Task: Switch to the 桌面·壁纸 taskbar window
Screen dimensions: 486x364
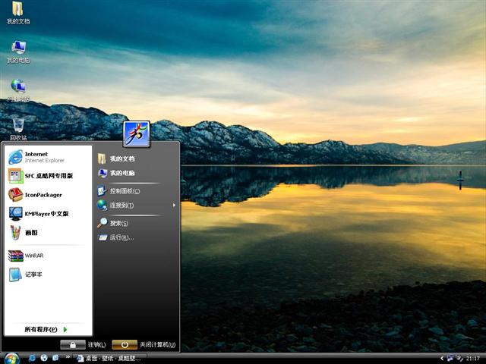Action: 109,358
